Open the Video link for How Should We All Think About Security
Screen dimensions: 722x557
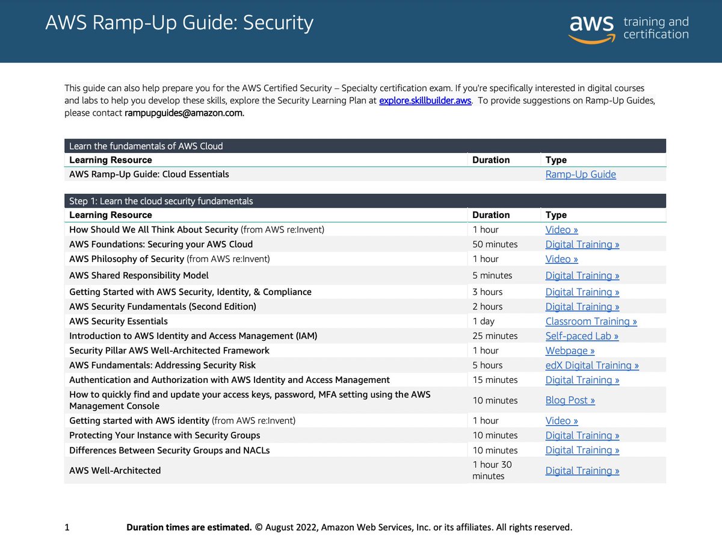point(561,229)
